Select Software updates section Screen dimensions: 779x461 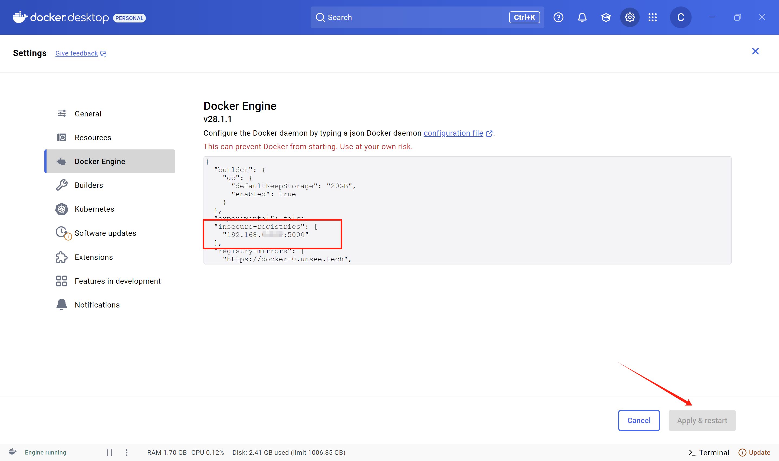click(x=105, y=233)
